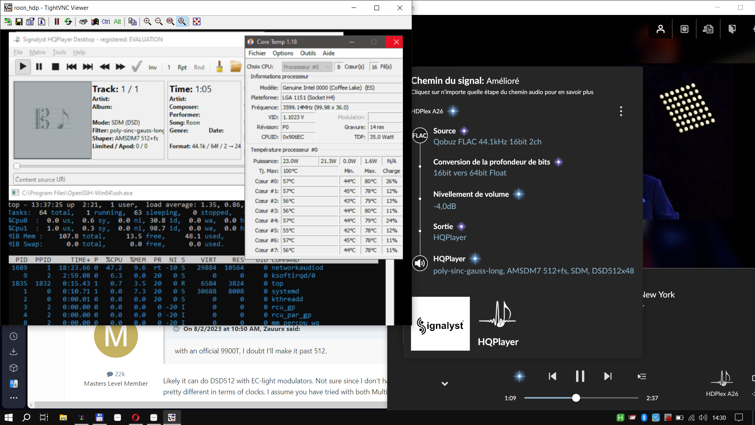Show connection info icon in TightVNC
The height and width of the screenshot is (425, 755).
pyautogui.click(x=42, y=22)
